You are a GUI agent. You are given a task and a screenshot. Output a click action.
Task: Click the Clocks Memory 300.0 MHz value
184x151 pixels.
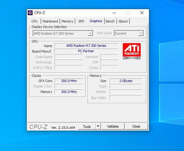69,92
